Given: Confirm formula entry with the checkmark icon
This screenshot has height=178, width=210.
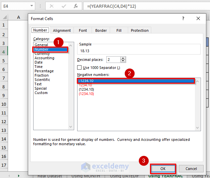Looking at the screenshot, I should click(x=64, y=6).
